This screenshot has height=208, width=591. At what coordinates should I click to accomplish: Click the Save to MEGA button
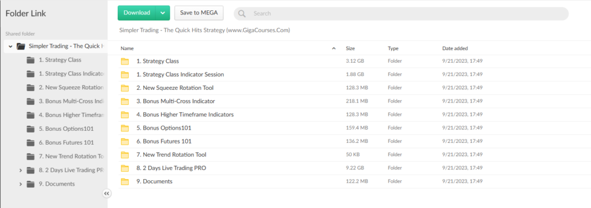pos(199,13)
